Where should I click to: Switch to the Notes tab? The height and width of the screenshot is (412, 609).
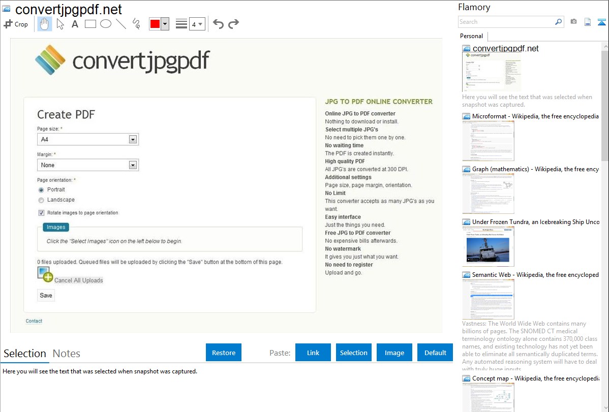pyautogui.click(x=67, y=354)
